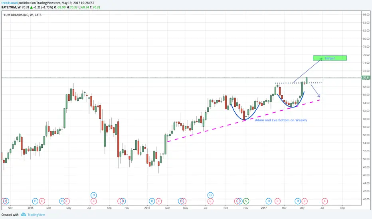The width and height of the screenshot is (372, 219).
Task: Click the TradingView cloud logo icon
Action: click(23, 215)
